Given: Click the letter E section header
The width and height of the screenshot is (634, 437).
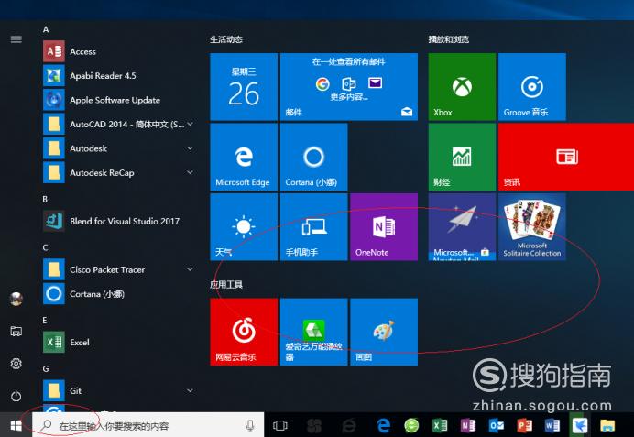Looking at the screenshot, I should pyautogui.click(x=45, y=320).
